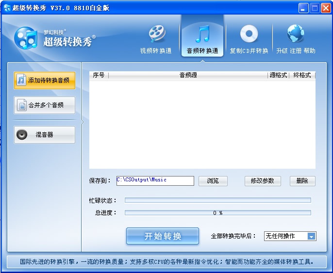The height and width of the screenshot is (273, 333).
Task: Click the document icon on 合并多个音频
Action: click(22, 105)
